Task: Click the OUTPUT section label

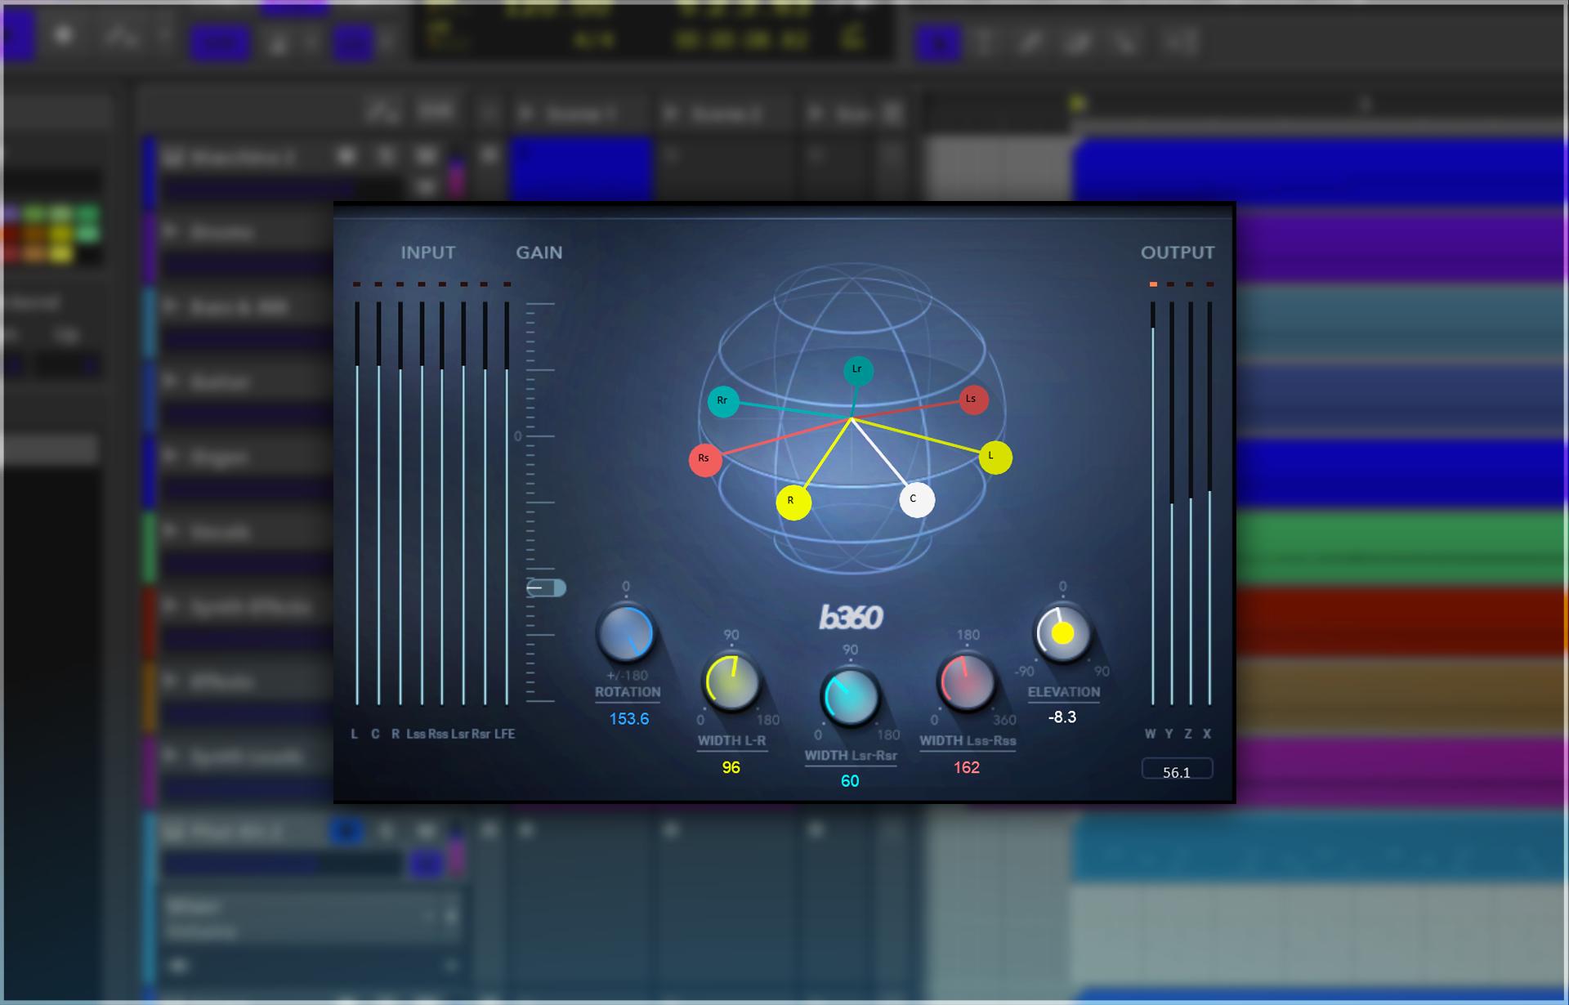Action: click(x=1178, y=252)
